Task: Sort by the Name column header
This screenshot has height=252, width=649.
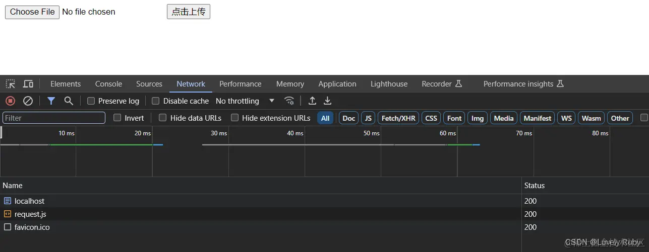Action: pyautogui.click(x=261, y=186)
